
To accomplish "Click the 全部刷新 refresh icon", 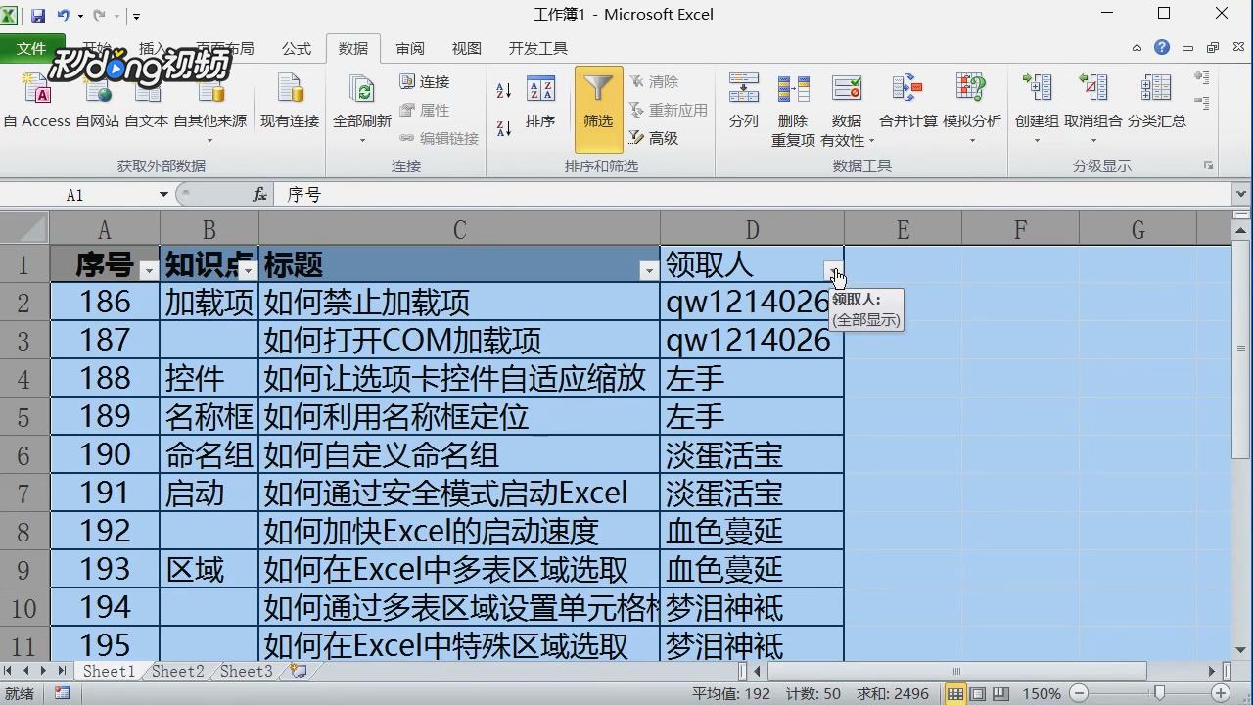I will pos(362,91).
